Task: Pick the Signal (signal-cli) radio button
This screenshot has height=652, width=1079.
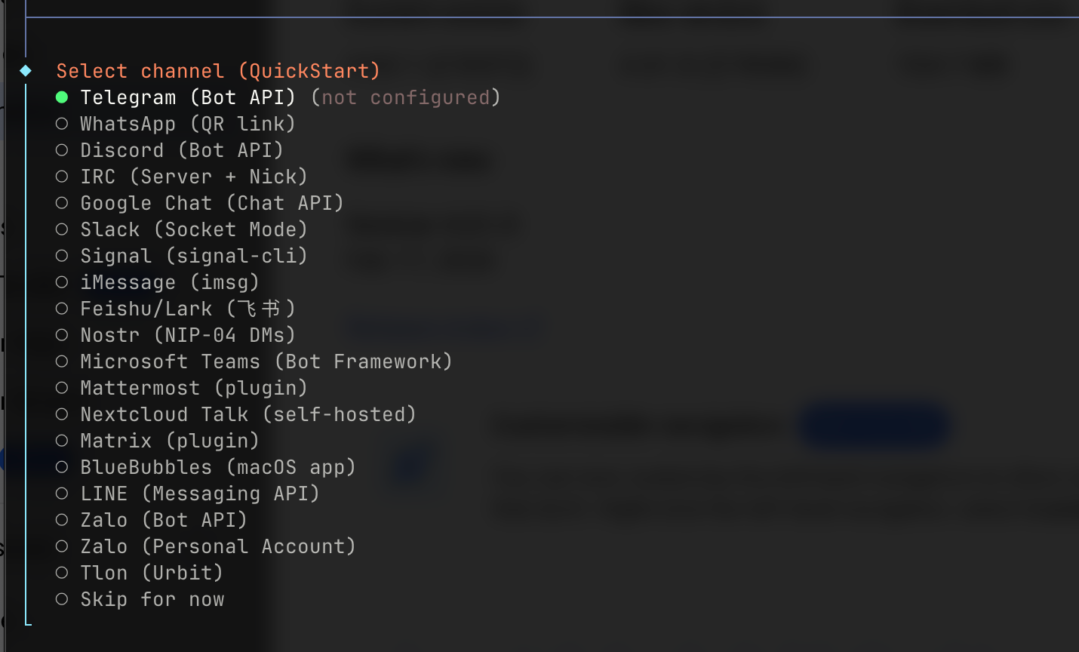Action: coord(62,256)
